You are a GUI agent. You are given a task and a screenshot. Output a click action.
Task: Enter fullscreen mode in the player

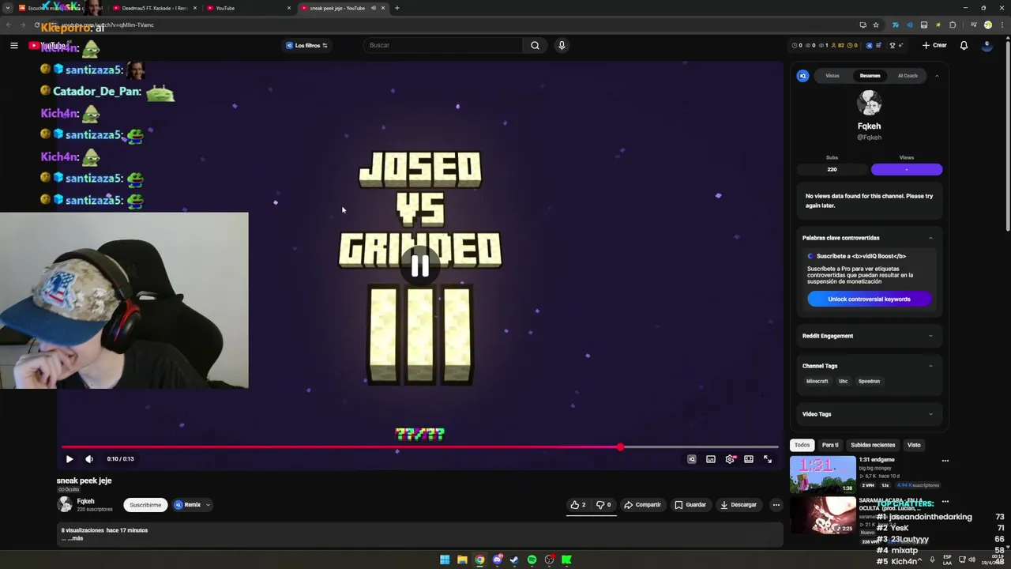768,458
